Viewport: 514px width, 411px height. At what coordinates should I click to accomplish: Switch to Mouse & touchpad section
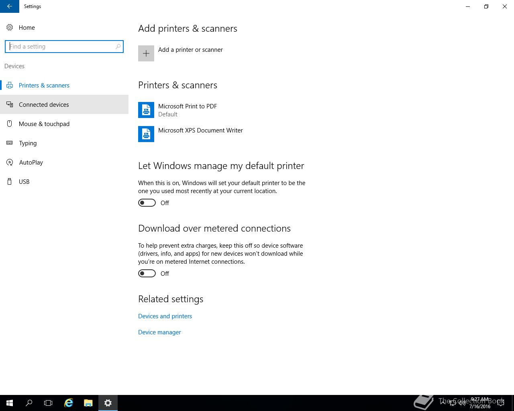click(x=64, y=124)
